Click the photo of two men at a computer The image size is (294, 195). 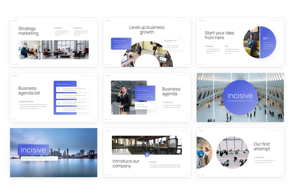point(29,50)
